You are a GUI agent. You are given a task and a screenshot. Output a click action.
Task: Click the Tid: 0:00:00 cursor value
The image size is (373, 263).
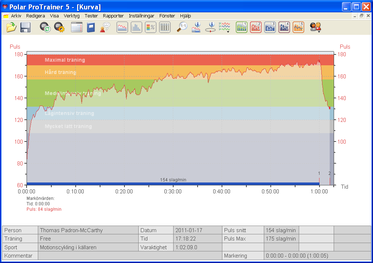(x=38, y=204)
